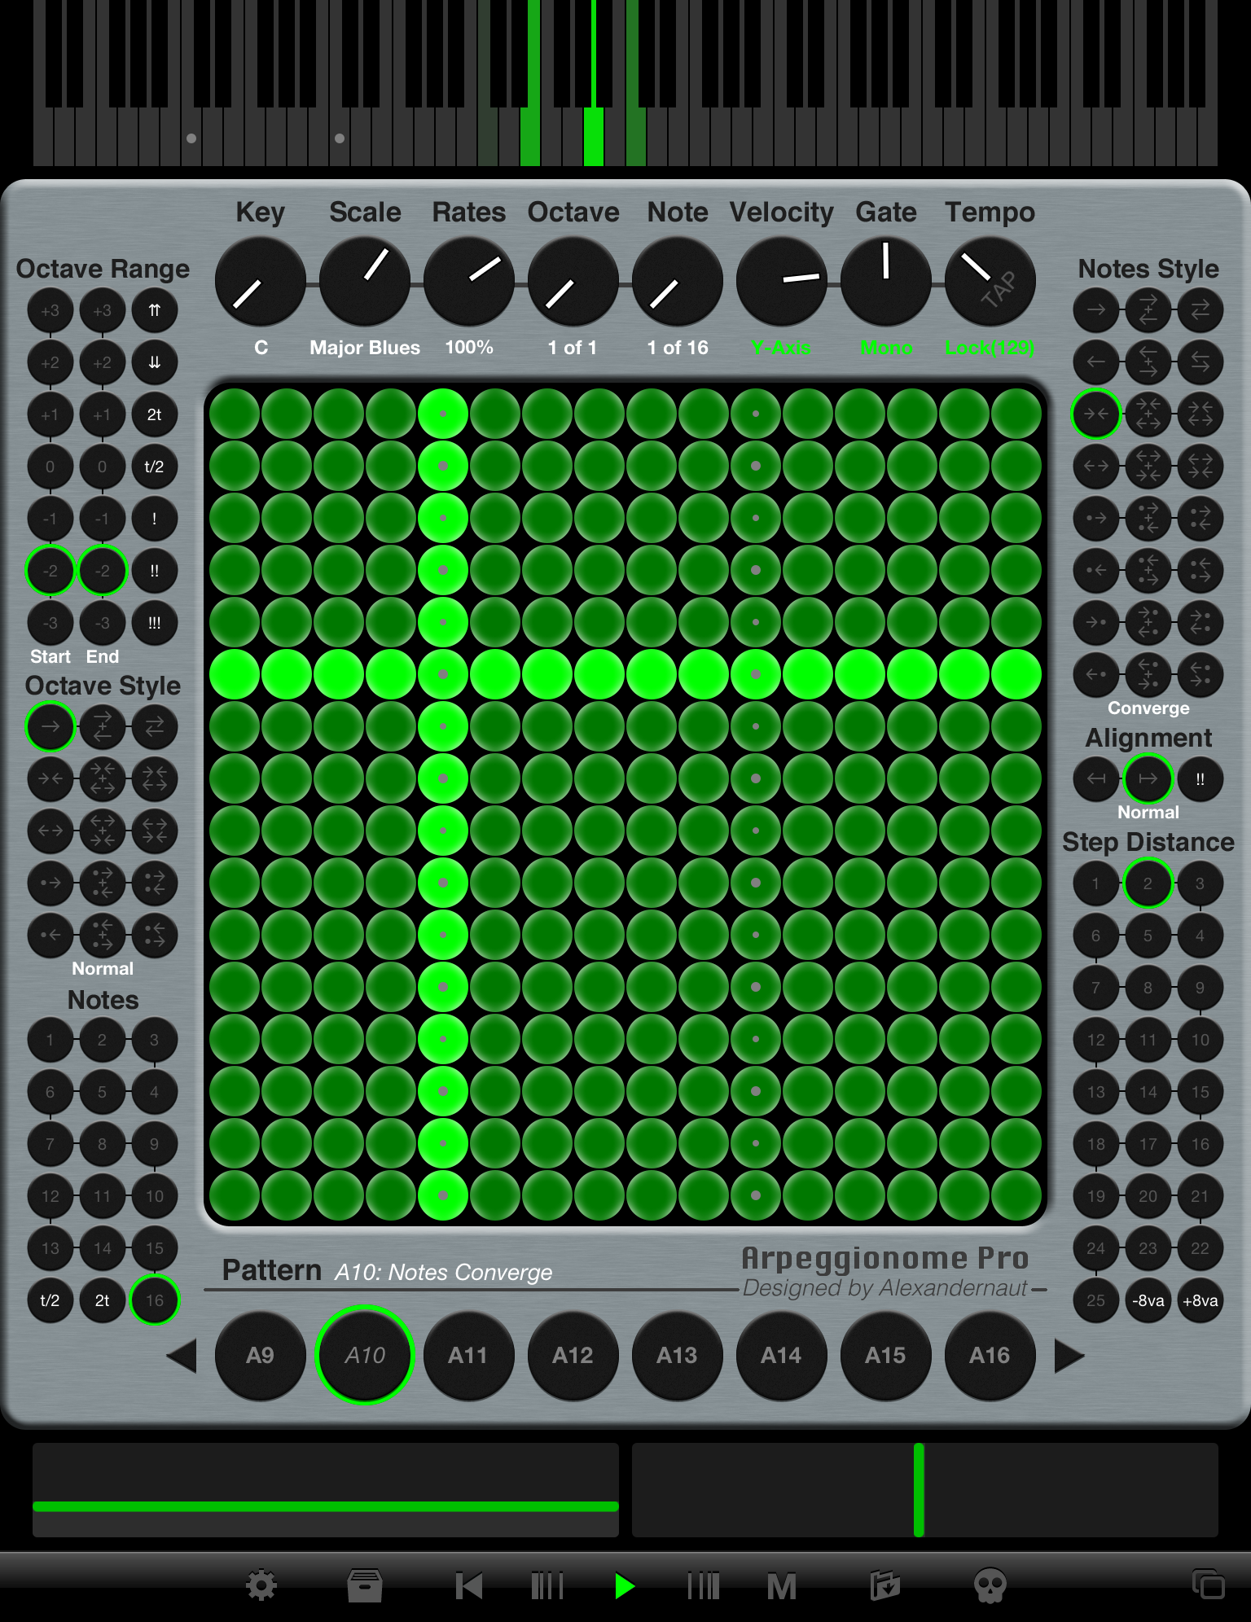Set Notes count to 8

coord(102,1144)
